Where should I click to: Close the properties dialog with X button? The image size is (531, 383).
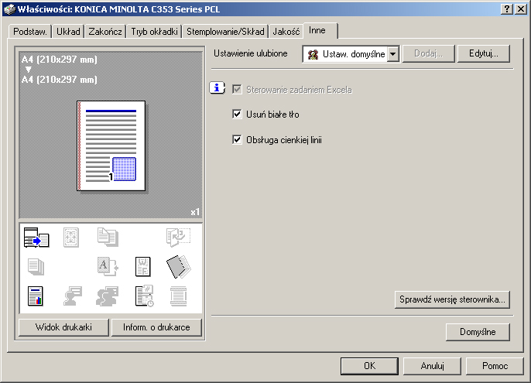tap(521, 9)
